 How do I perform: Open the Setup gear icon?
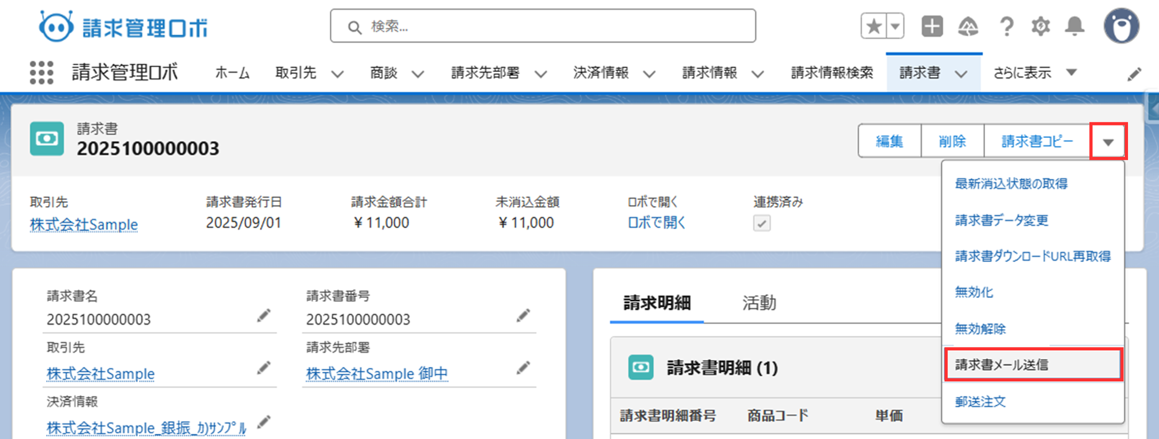click(1040, 27)
